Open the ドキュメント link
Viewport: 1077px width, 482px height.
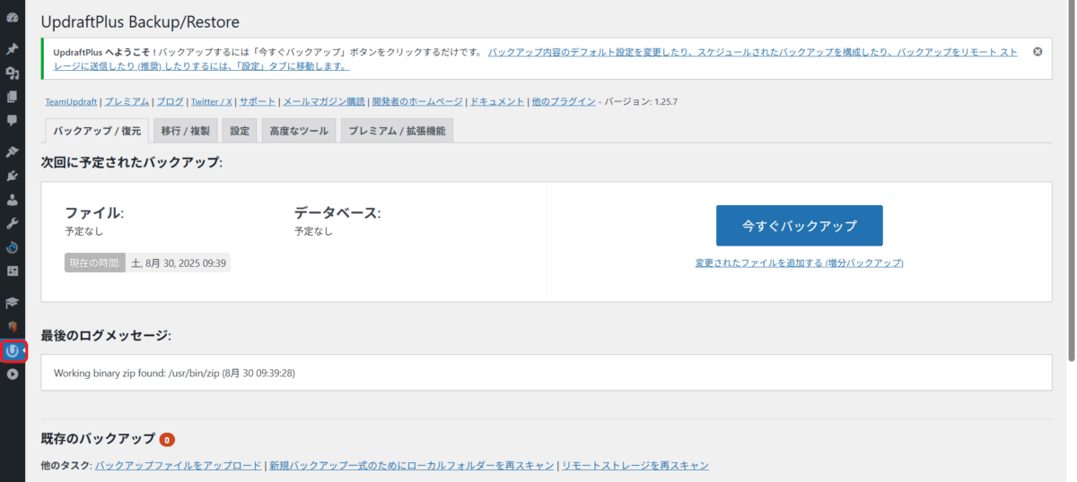pos(497,102)
